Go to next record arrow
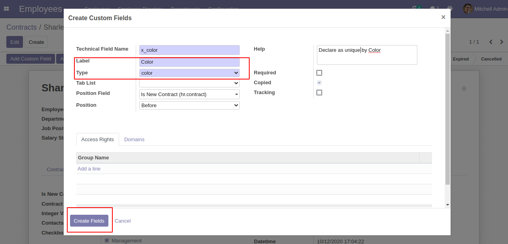The image size is (508, 244). 502,42
